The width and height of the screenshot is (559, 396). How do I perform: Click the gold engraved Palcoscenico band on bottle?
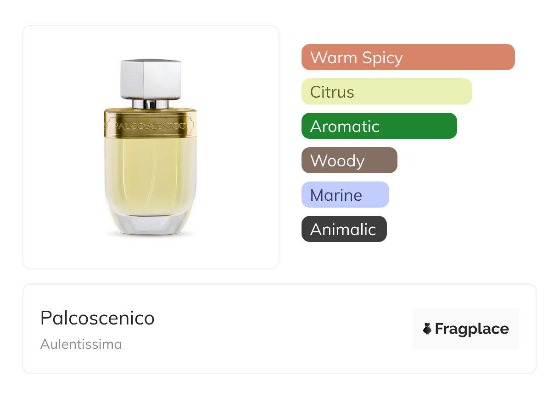(x=150, y=125)
